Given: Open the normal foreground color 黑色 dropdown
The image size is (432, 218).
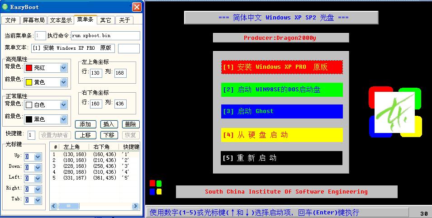Looking at the screenshot, I should (x=64, y=119).
